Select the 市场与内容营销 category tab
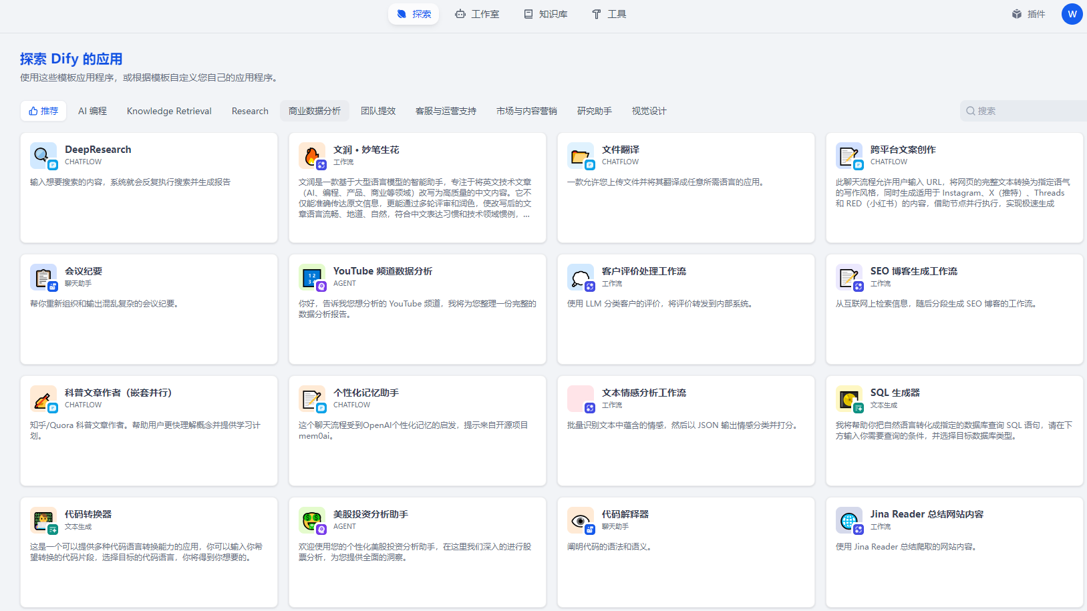 click(526, 111)
